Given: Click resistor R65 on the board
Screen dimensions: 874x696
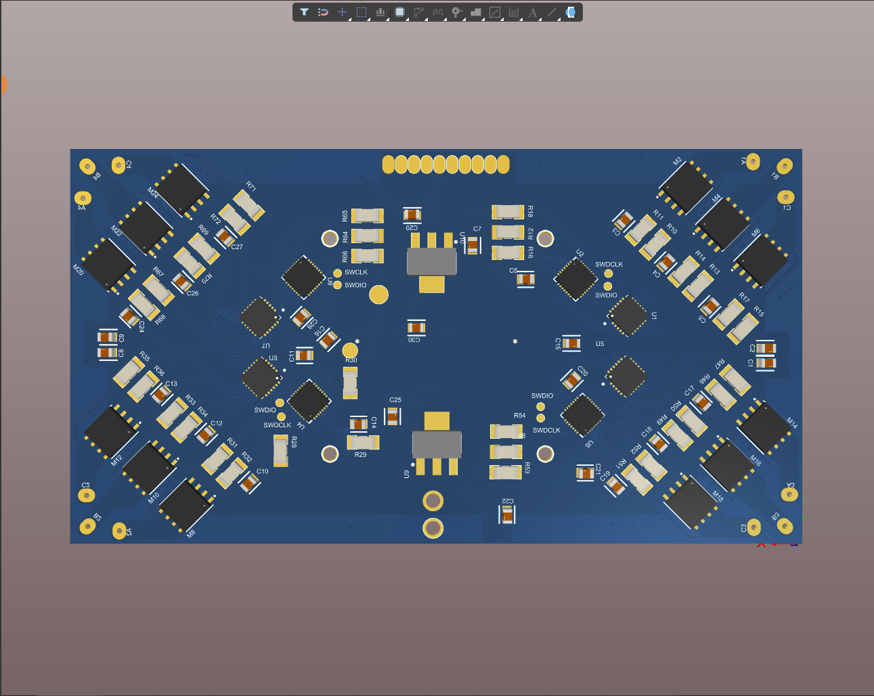Looking at the screenshot, I should point(367,215).
